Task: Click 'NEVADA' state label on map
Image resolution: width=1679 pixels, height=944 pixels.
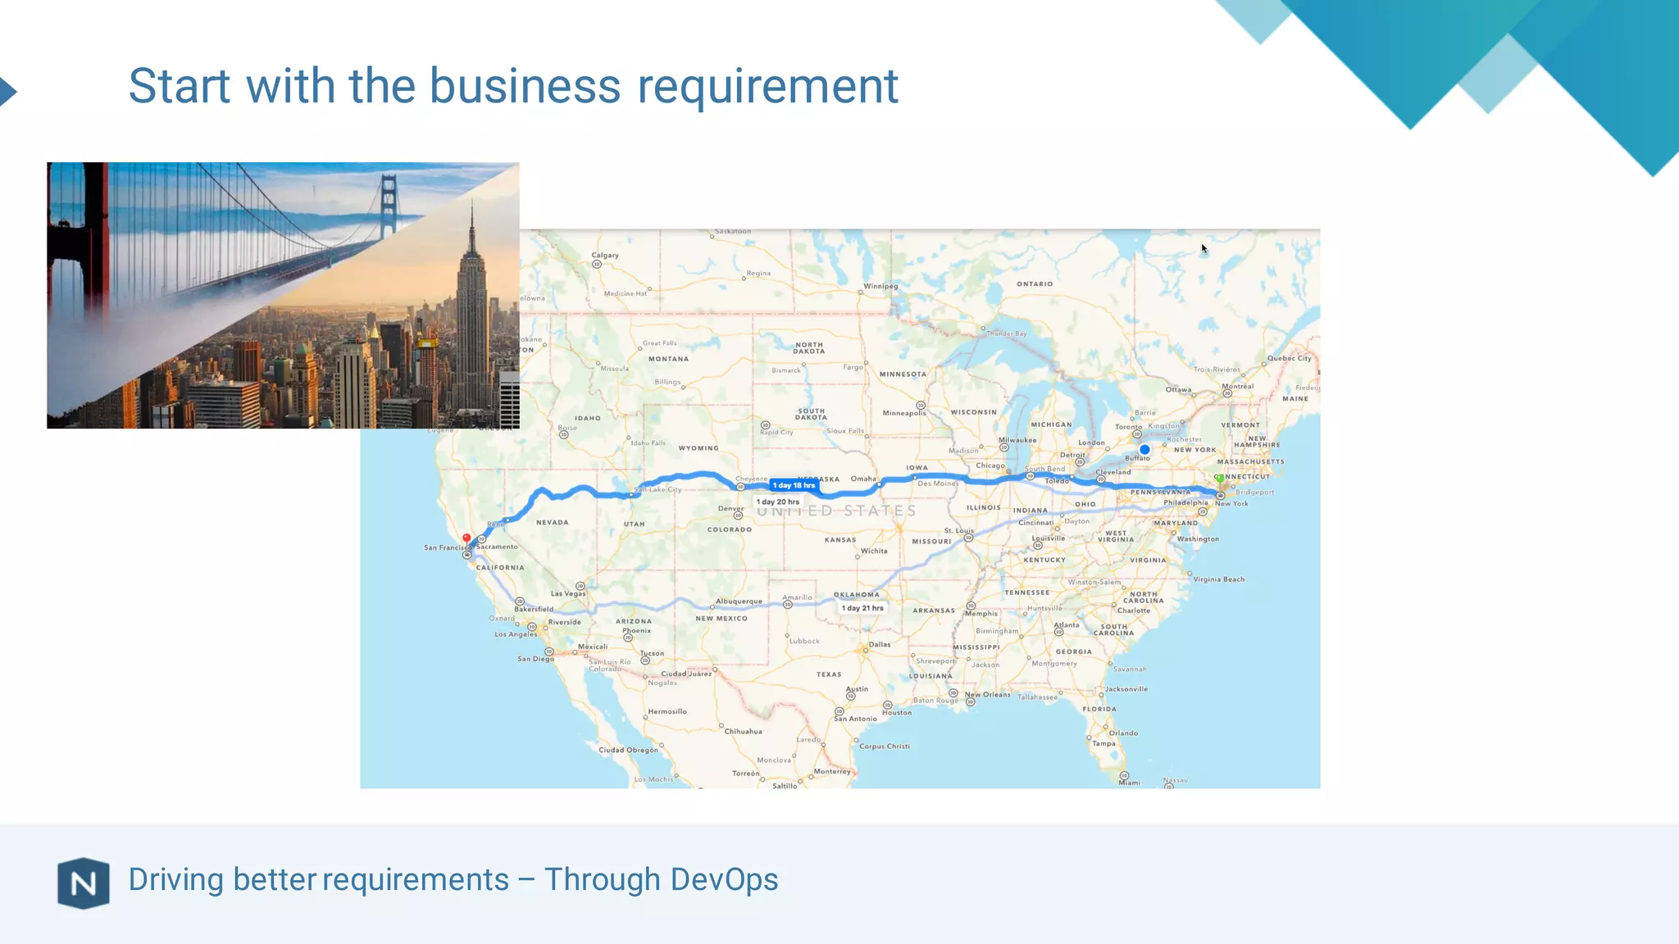Action: (x=553, y=522)
